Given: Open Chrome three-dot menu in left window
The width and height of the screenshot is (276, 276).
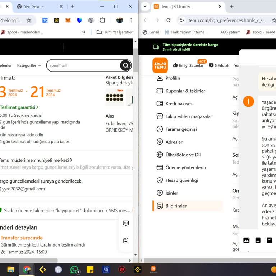Looking at the screenshot, I should (x=131, y=20).
